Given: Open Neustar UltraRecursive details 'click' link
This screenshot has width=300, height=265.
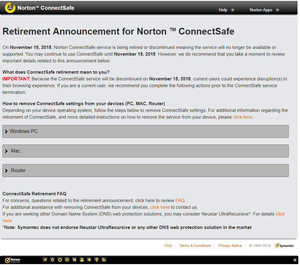Looking at the screenshot, I should [x=280, y=214].
